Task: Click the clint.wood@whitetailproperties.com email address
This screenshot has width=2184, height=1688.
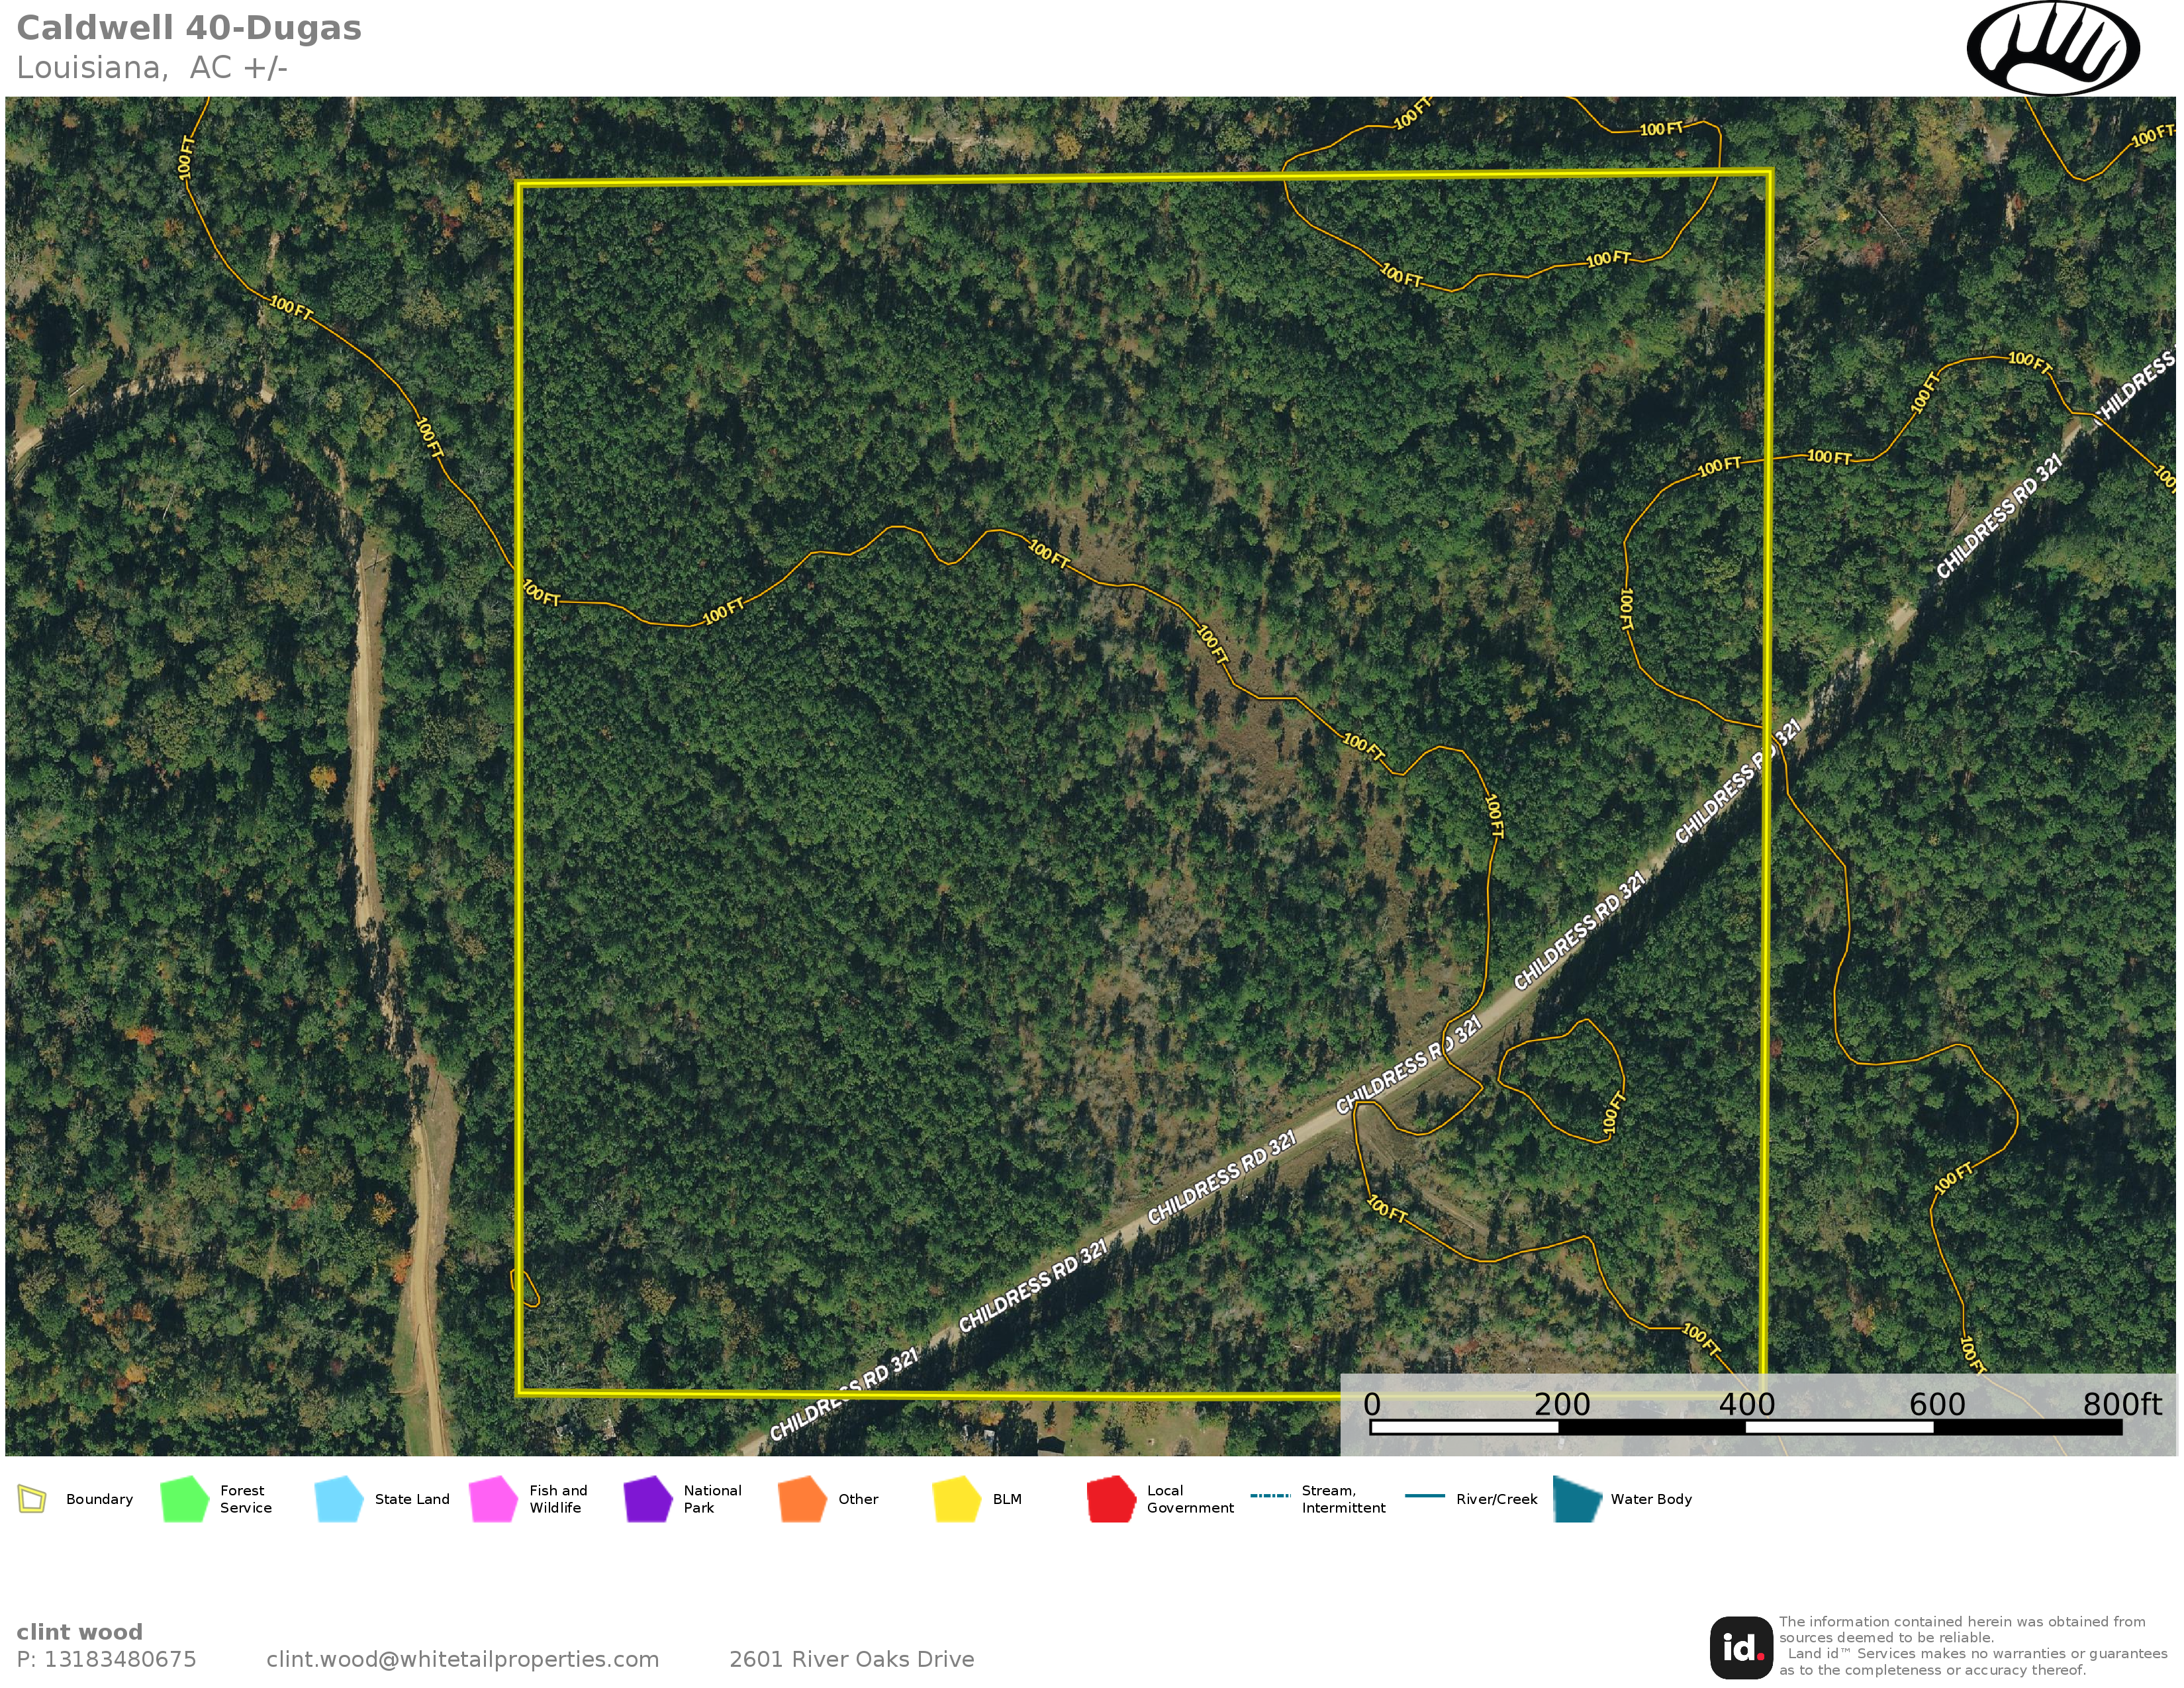Action: [x=462, y=1659]
